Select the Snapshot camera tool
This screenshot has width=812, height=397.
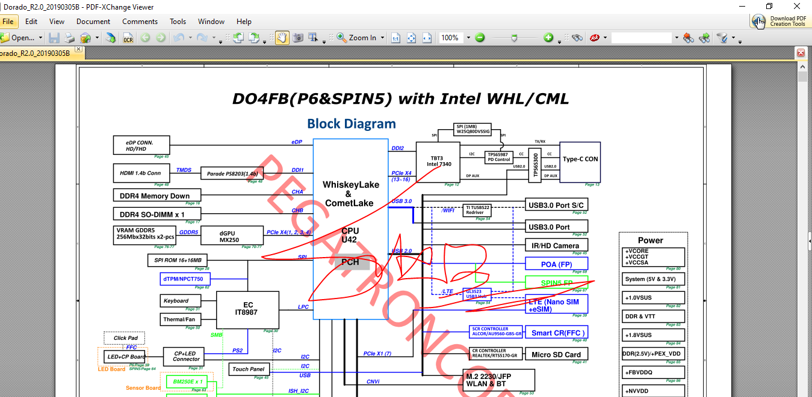click(298, 37)
